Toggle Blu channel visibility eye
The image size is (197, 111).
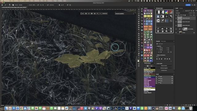point(156,83)
